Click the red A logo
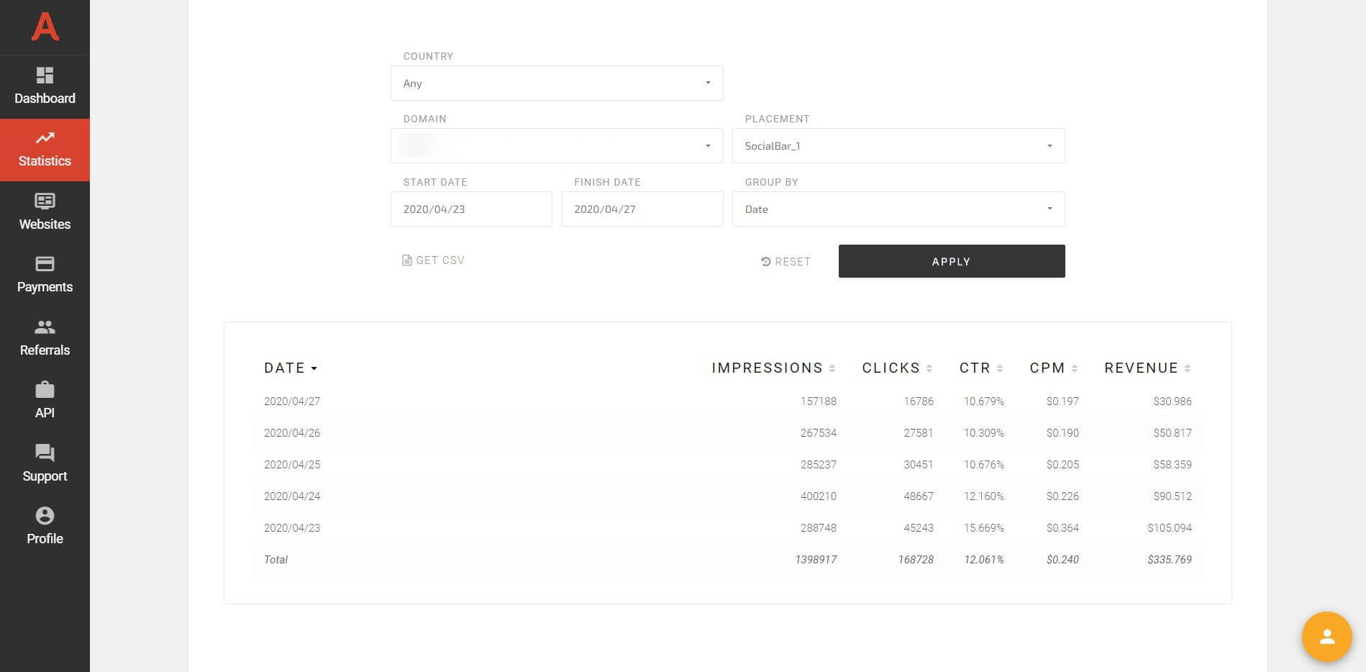 [45, 27]
